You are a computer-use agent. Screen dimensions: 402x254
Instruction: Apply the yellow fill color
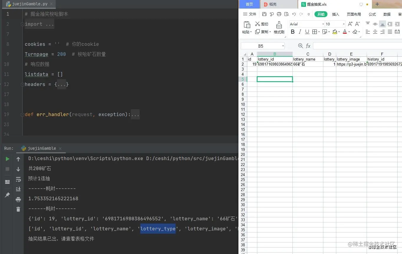point(335,32)
